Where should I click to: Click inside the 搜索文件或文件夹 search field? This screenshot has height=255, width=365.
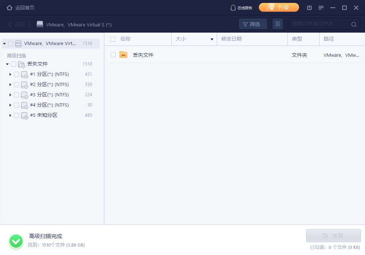pos(322,24)
